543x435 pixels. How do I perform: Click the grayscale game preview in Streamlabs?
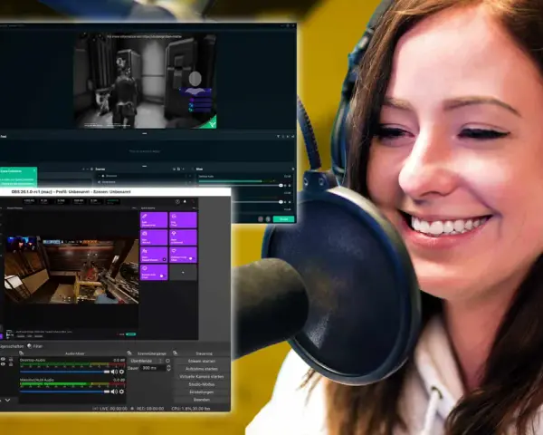tap(145, 81)
